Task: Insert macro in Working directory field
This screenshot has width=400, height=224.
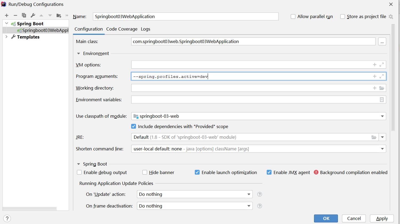Action: (x=375, y=88)
